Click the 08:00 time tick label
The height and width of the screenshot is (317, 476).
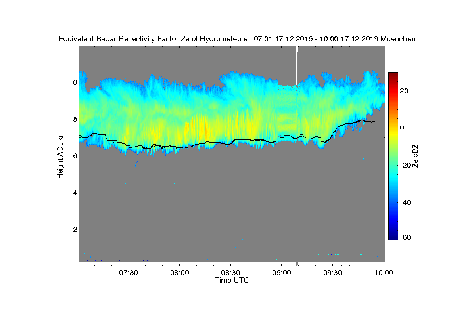pos(179,273)
